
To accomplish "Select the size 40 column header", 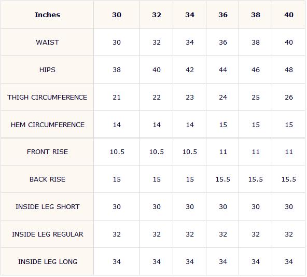I will click(289, 15).
